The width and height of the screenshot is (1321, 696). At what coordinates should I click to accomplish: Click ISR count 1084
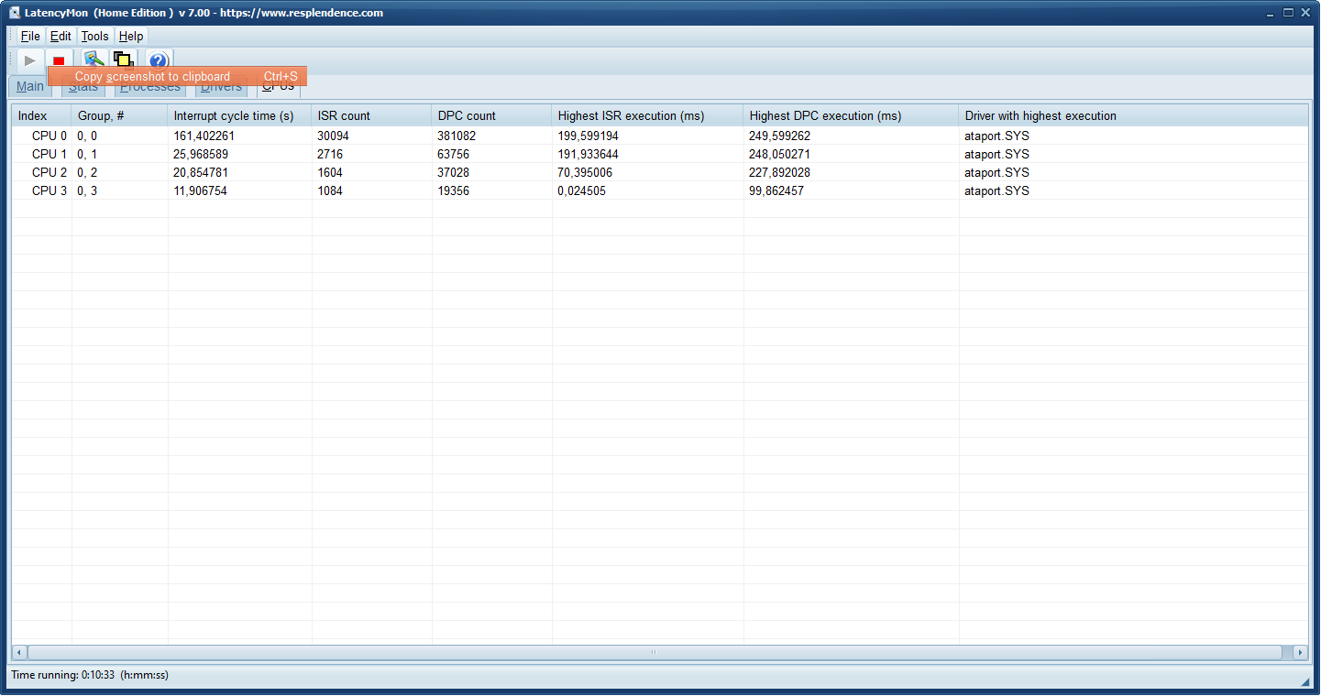330,190
